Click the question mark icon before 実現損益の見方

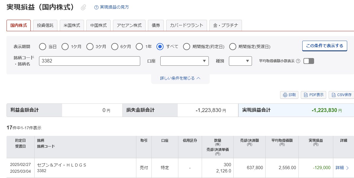tap(96, 7)
